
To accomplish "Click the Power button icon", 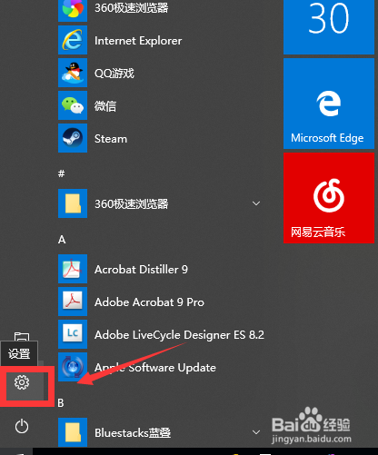I will 22,426.
